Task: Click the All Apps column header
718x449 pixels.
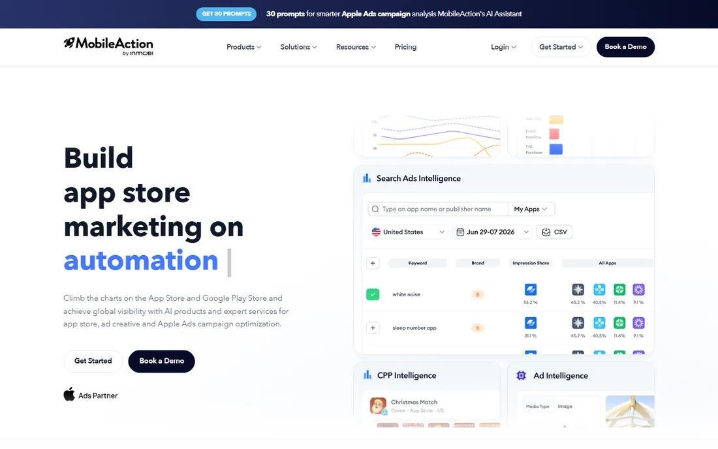Action: pyautogui.click(x=607, y=263)
